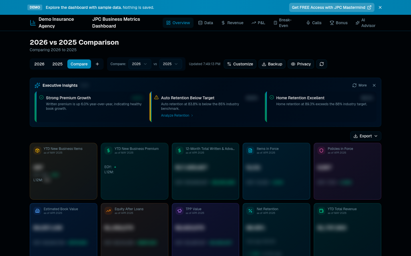Load More executive insights
411x256 pixels.
[x=359, y=85]
